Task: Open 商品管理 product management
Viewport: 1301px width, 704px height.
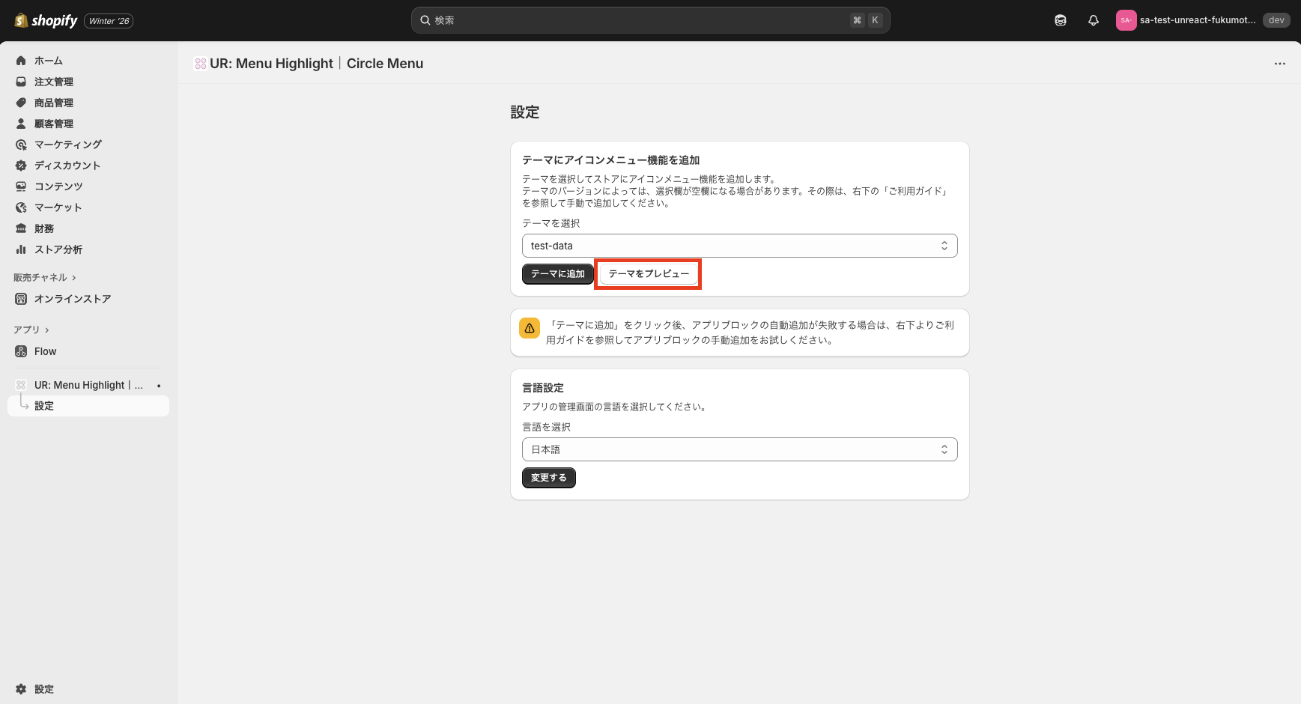Action: (x=21, y=102)
